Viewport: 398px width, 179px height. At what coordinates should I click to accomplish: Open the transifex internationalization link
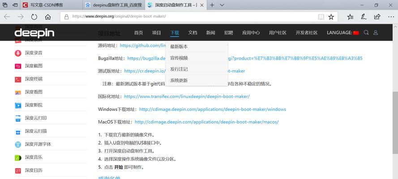click(187, 96)
